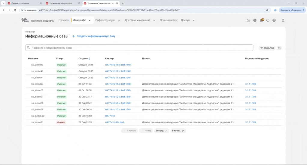
Task: Click the browser address bar URL
Action: tap(109, 10)
